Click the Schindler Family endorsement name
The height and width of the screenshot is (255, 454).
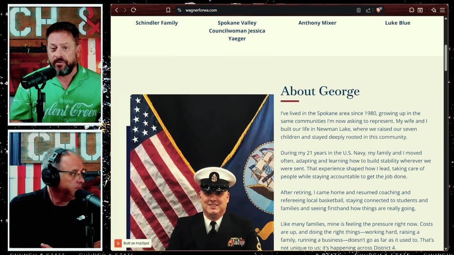157,23
